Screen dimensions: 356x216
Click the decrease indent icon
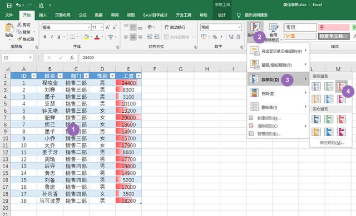click(x=150, y=37)
